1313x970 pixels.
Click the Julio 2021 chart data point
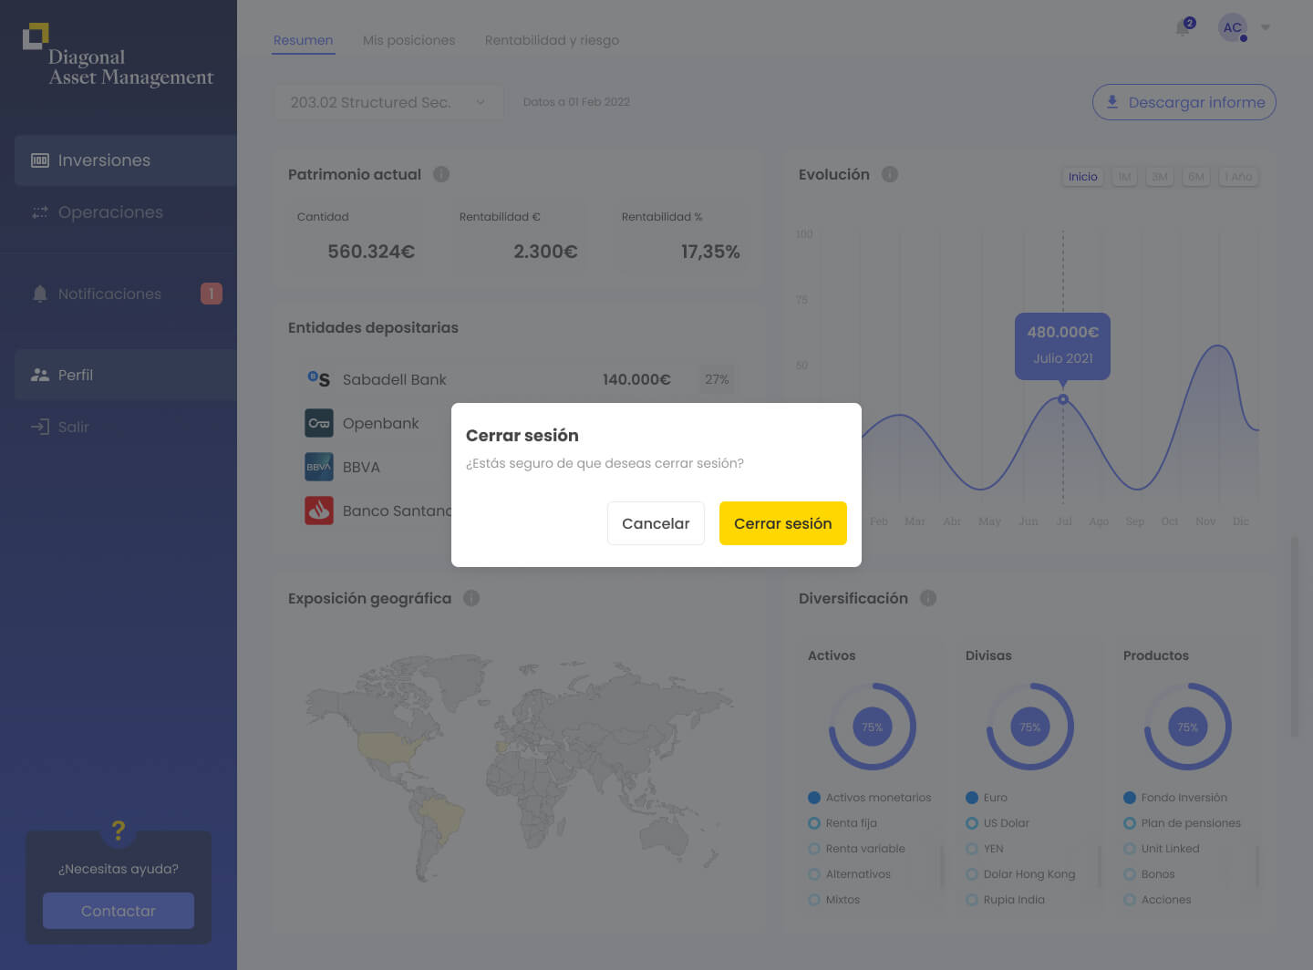point(1063,399)
